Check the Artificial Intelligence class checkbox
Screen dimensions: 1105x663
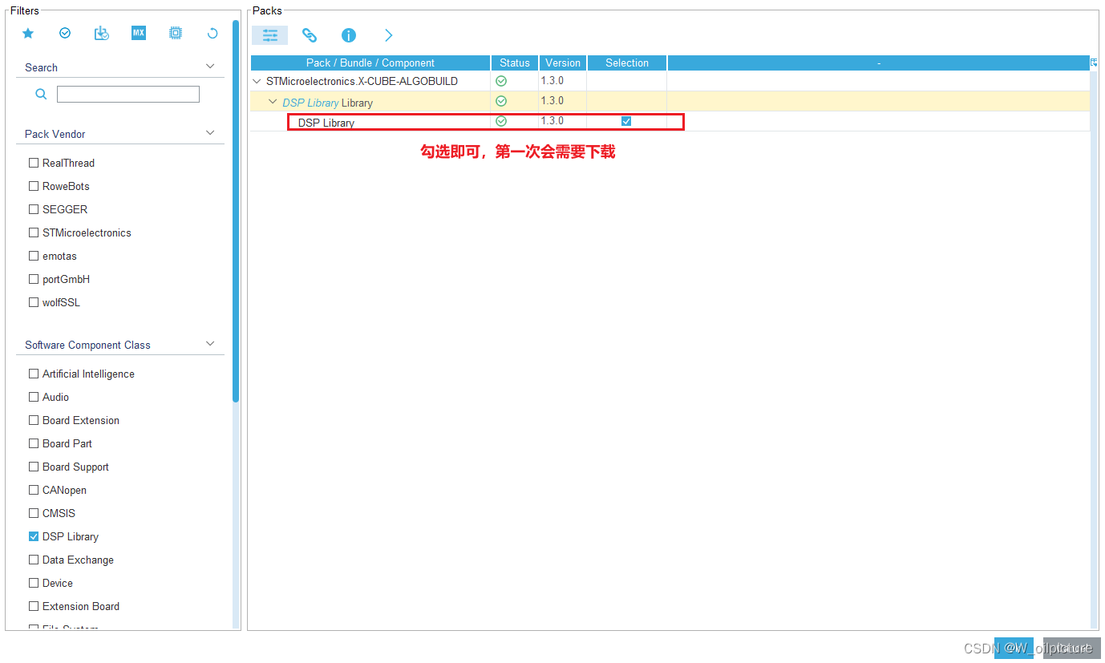tap(34, 374)
